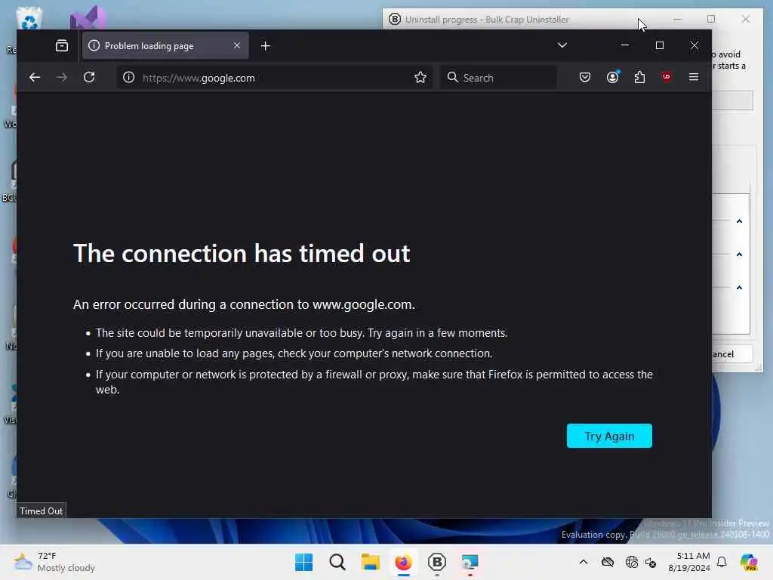
Task: Switch to Firefox on the taskbar
Action: click(403, 562)
